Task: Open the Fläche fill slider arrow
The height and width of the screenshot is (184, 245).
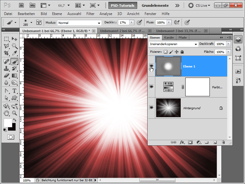Action: tap(228, 52)
